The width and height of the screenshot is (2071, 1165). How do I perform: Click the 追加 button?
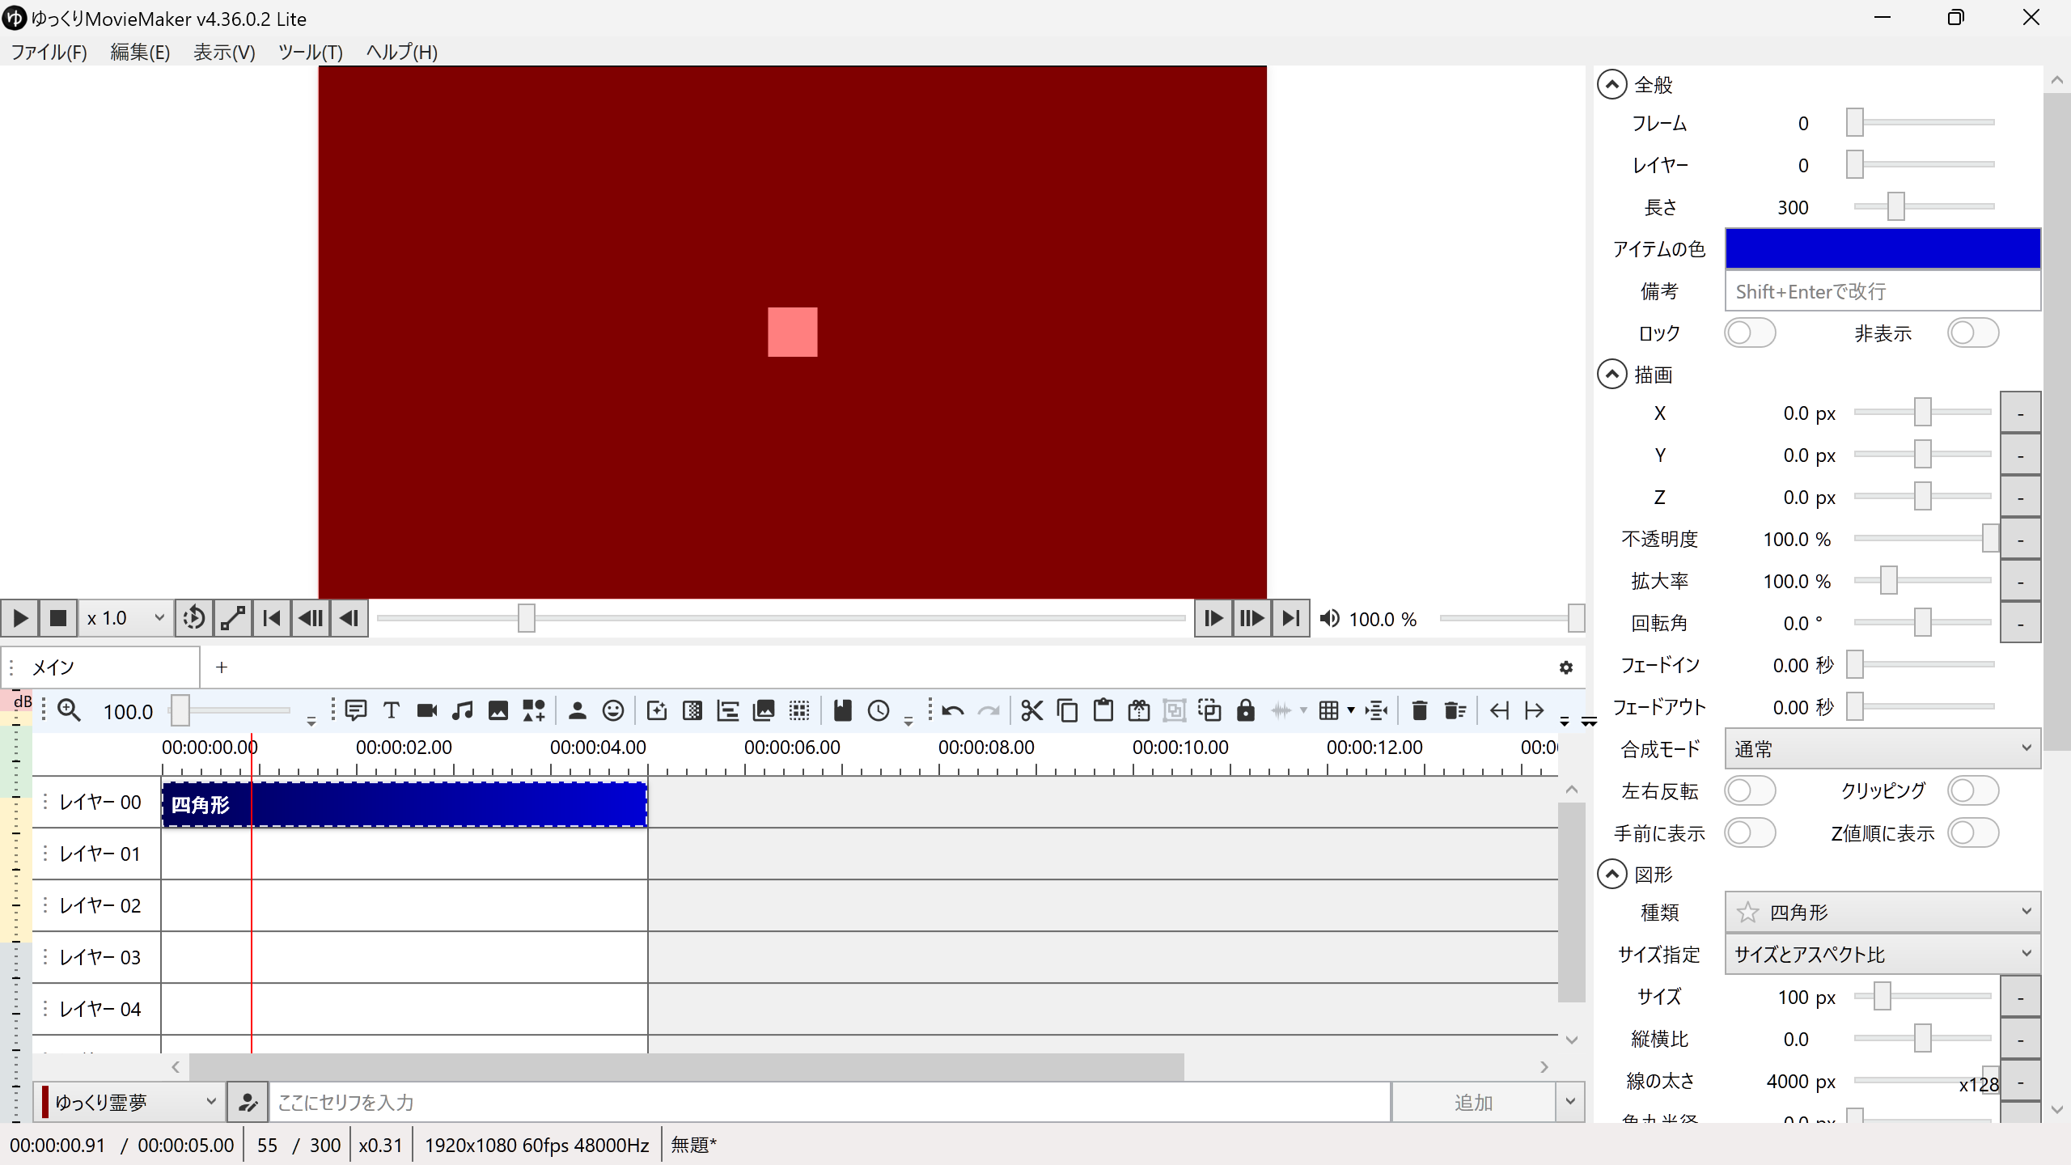coord(1472,1103)
